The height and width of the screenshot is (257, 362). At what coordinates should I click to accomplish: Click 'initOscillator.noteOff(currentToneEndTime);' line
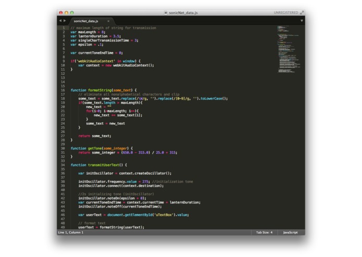pyautogui.click(x=120, y=207)
